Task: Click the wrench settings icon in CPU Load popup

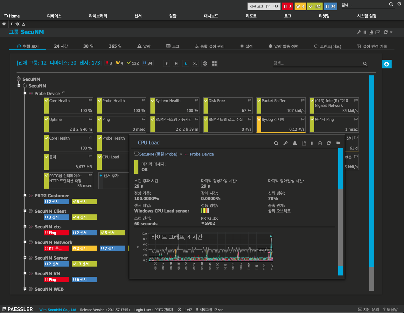Action: [x=285, y=143]
